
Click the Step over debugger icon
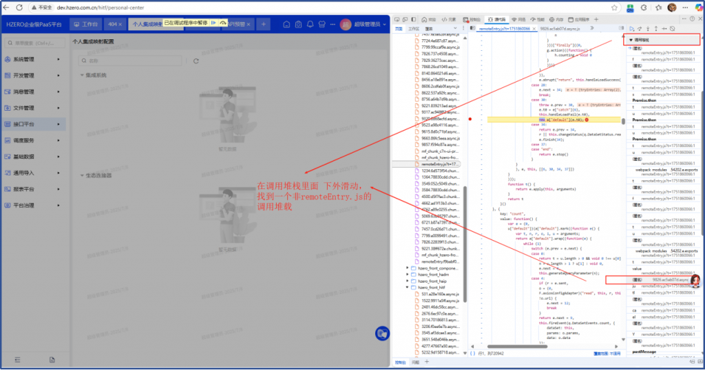[640, 28]
